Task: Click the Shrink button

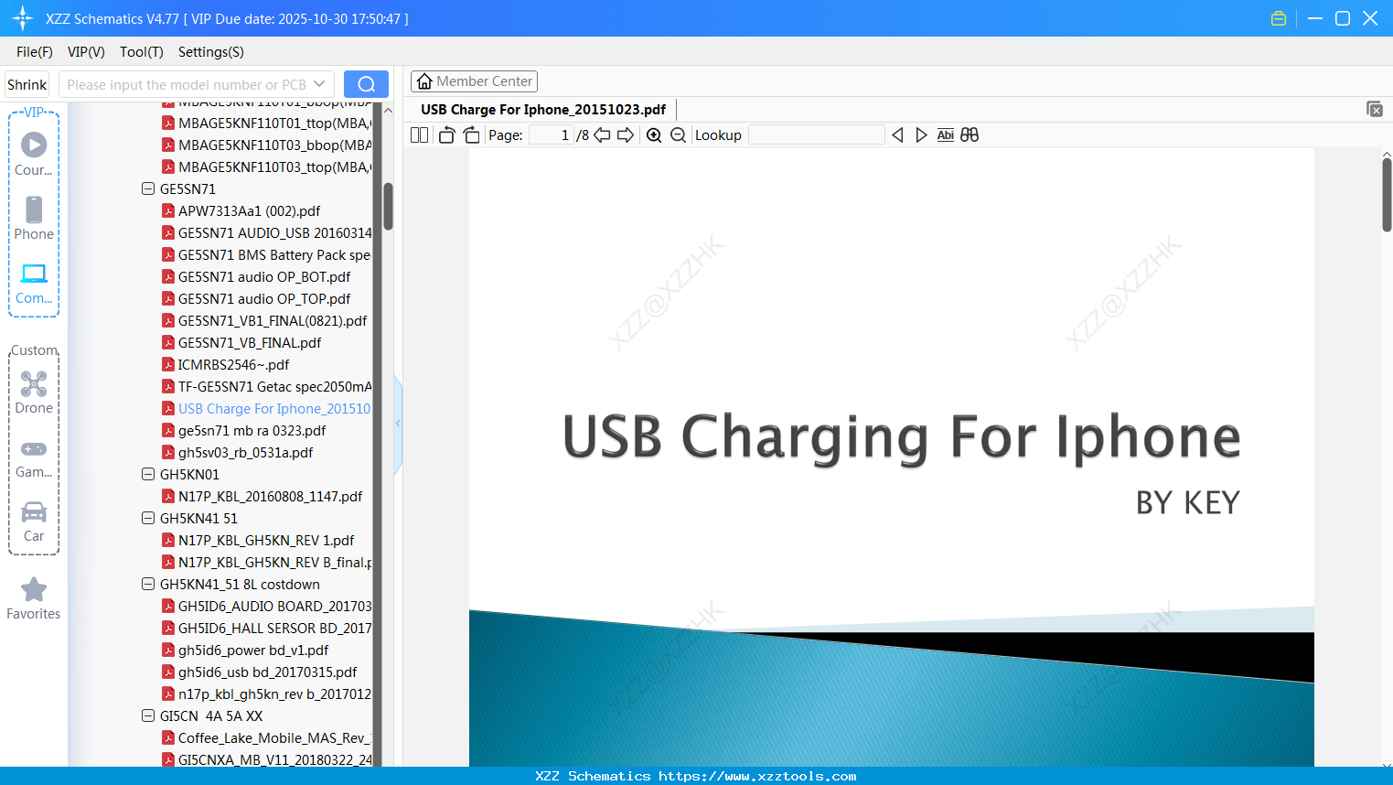Action: [x=27, y=84]
